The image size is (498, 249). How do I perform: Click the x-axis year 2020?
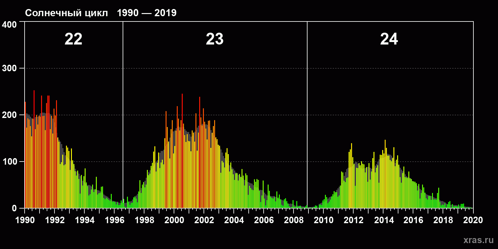473,220
